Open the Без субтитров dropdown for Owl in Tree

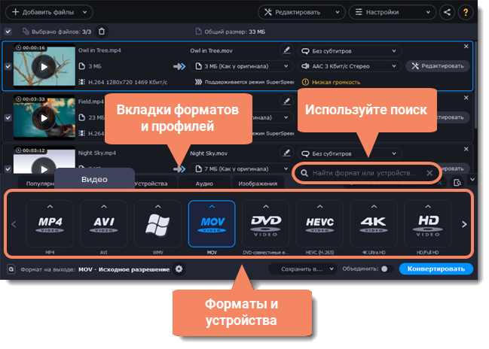(x=349, y=51)
